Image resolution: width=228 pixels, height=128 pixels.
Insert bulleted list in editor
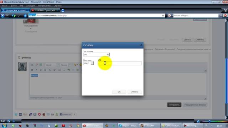[59, 70]
